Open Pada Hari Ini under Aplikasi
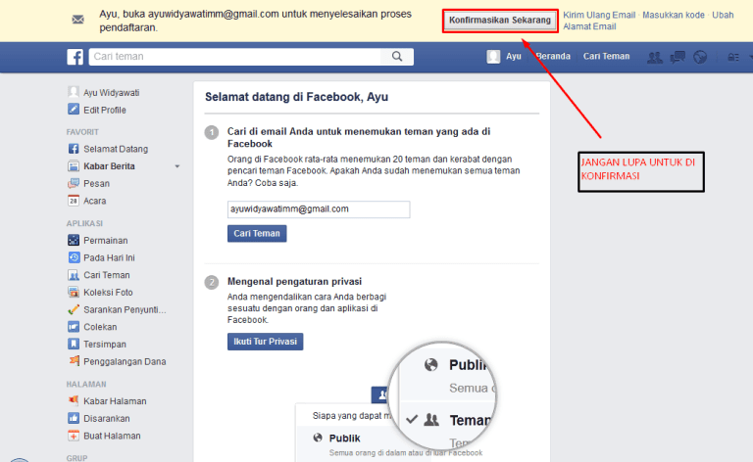 pyautogui.click(x=109, y=257)
